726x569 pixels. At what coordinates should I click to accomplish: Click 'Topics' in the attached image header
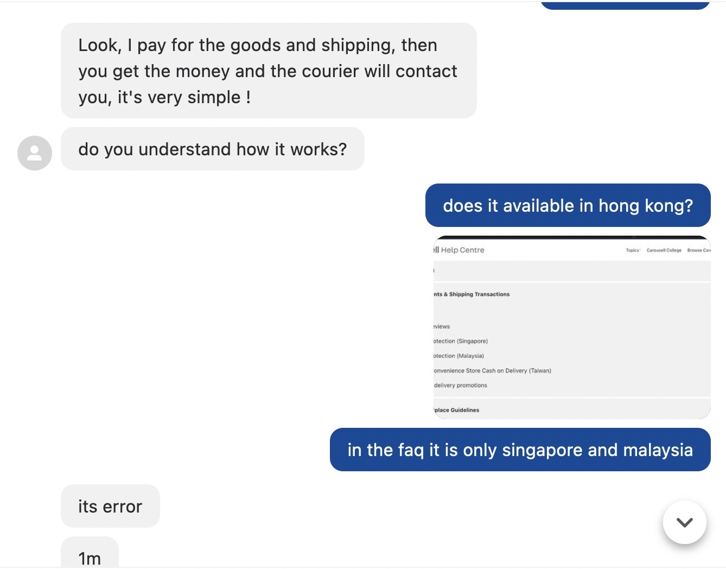pyautogui.click(x=633, y=250)
